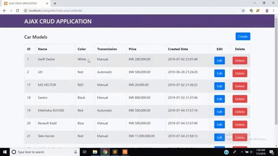
Task: Delete the Renault Kwid record
Action: click(x=240, y=124)
